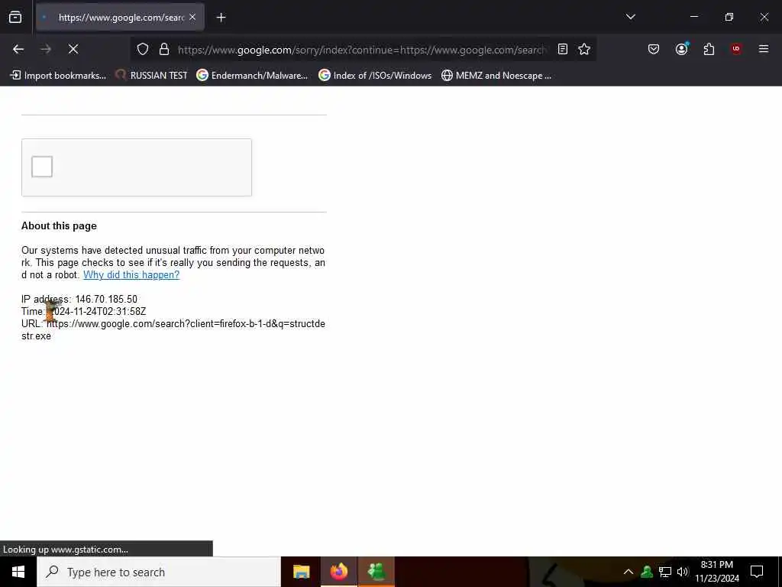Open network settings tray icon
Screen dimensions: 782x587
[x=665, y=572]
